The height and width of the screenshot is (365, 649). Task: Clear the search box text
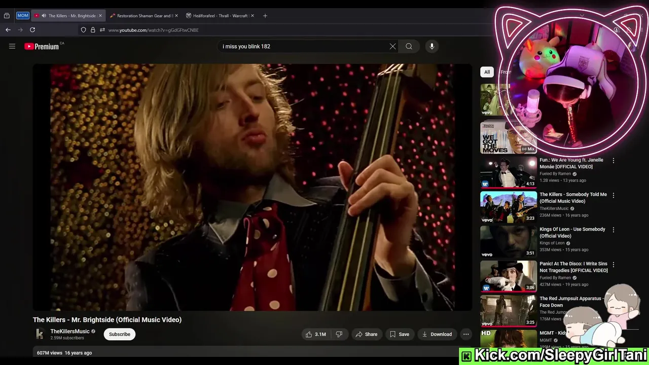[x=392, y=46]
